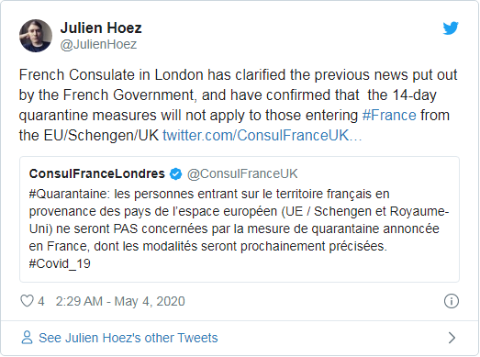The height and width of the screenshot is (357, 480).
Task: Open the tweet info circle icon
Action: pos(452,301)
